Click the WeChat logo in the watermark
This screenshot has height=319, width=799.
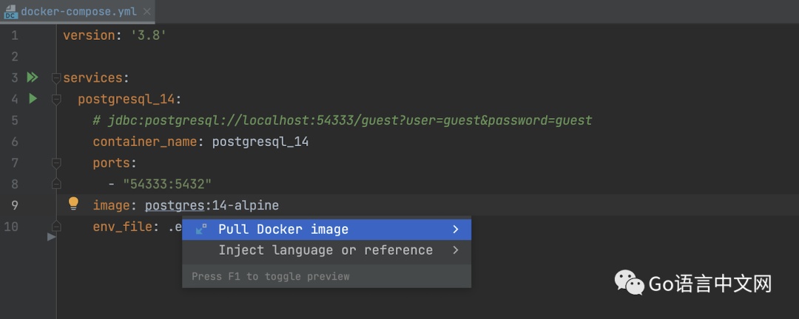(627, 283)
